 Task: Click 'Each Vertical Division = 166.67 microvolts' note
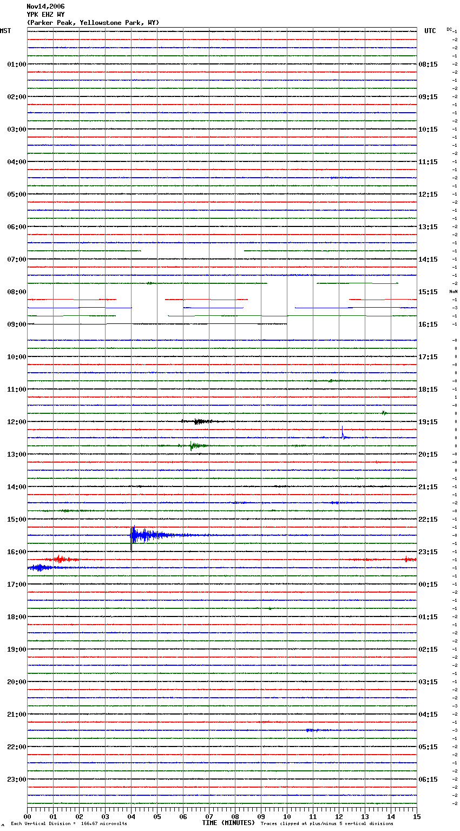pos(69,824)
